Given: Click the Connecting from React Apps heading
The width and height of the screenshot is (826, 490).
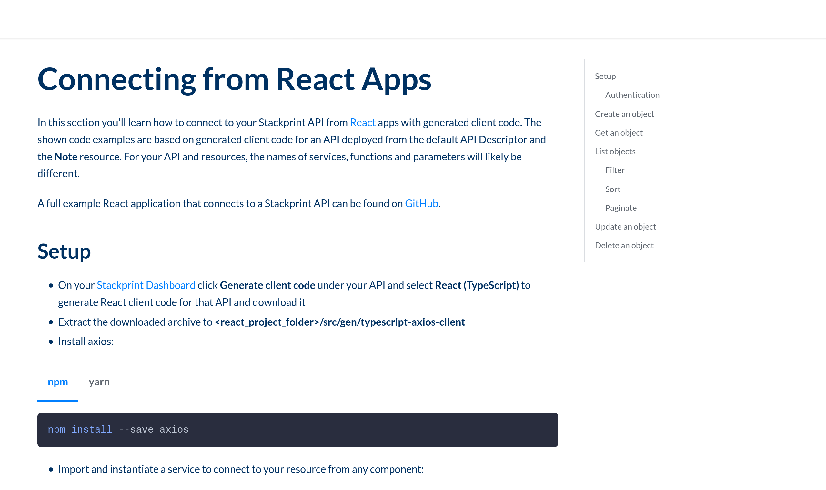Looking at the screenshot, I should tap(234, 79).
